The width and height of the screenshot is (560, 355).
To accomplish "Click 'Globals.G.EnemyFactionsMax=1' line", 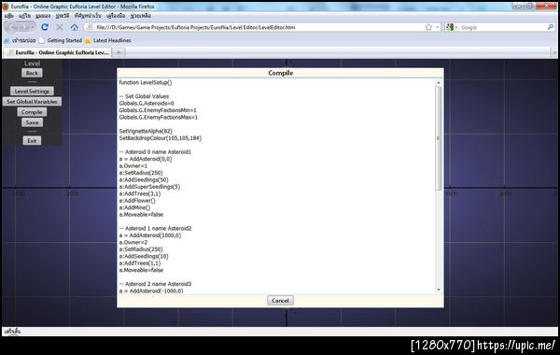I will click(x=159, y=118).
